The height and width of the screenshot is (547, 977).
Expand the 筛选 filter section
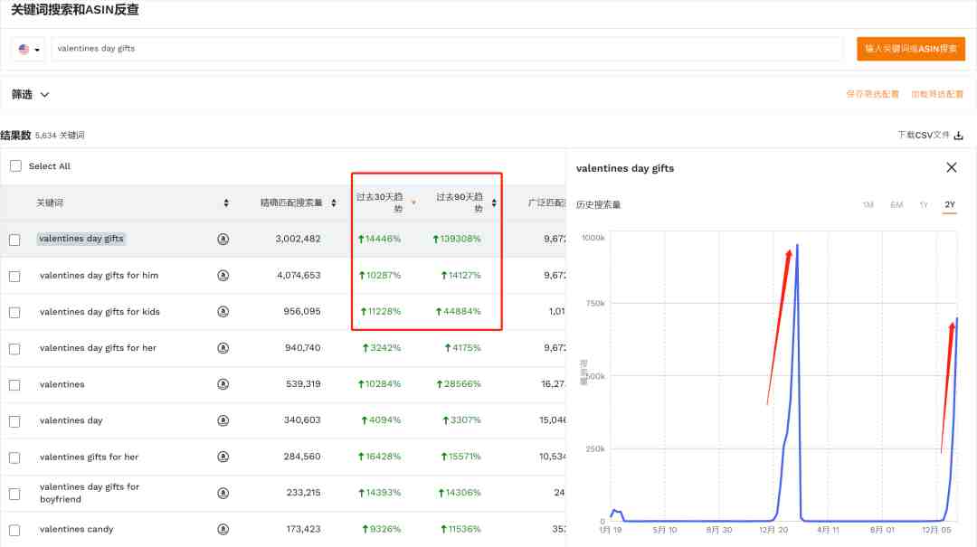tap(30, 95)
